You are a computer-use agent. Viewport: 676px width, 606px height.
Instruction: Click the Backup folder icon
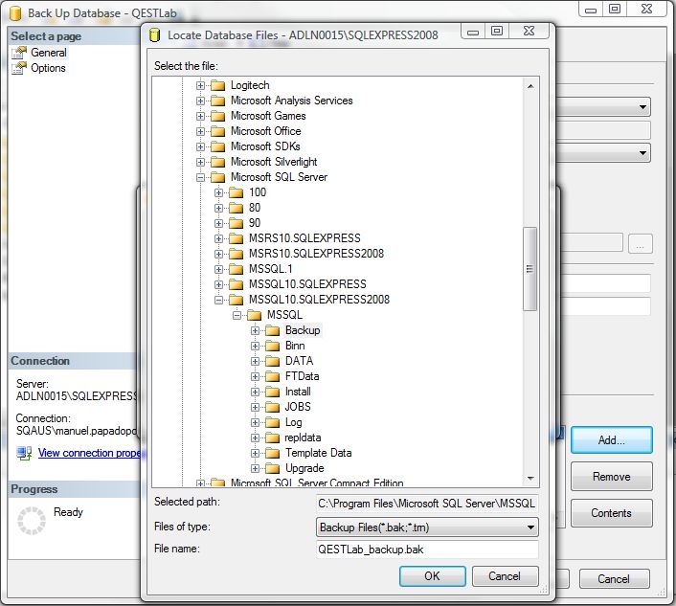[x=273, y=330]
